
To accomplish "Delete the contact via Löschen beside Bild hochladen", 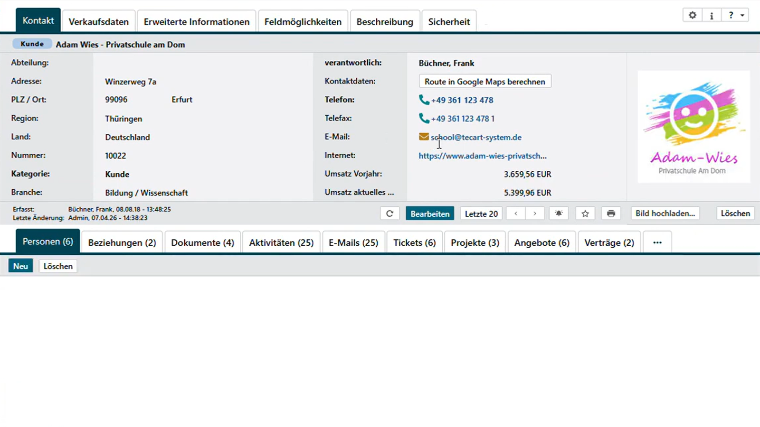I will click(x=735, y=213).
